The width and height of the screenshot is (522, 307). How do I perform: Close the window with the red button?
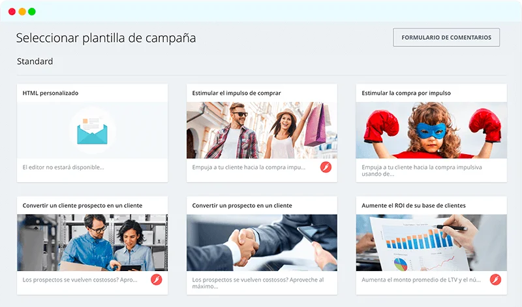pyautogui.click(x=12, y=12)
